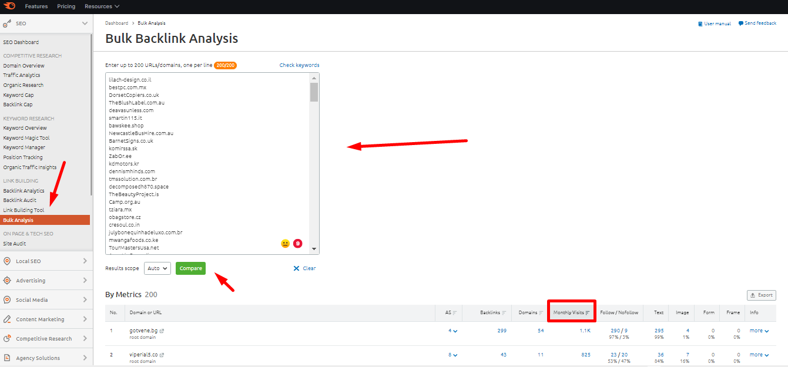Expand more info for gotvene.bg
This screenshot has height=367, width=788.
pos(759,331)
